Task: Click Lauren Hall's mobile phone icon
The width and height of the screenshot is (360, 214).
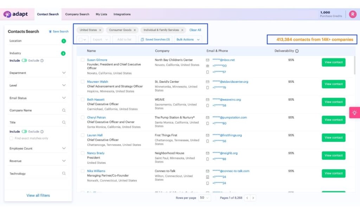Action: [x=207, y=141]
